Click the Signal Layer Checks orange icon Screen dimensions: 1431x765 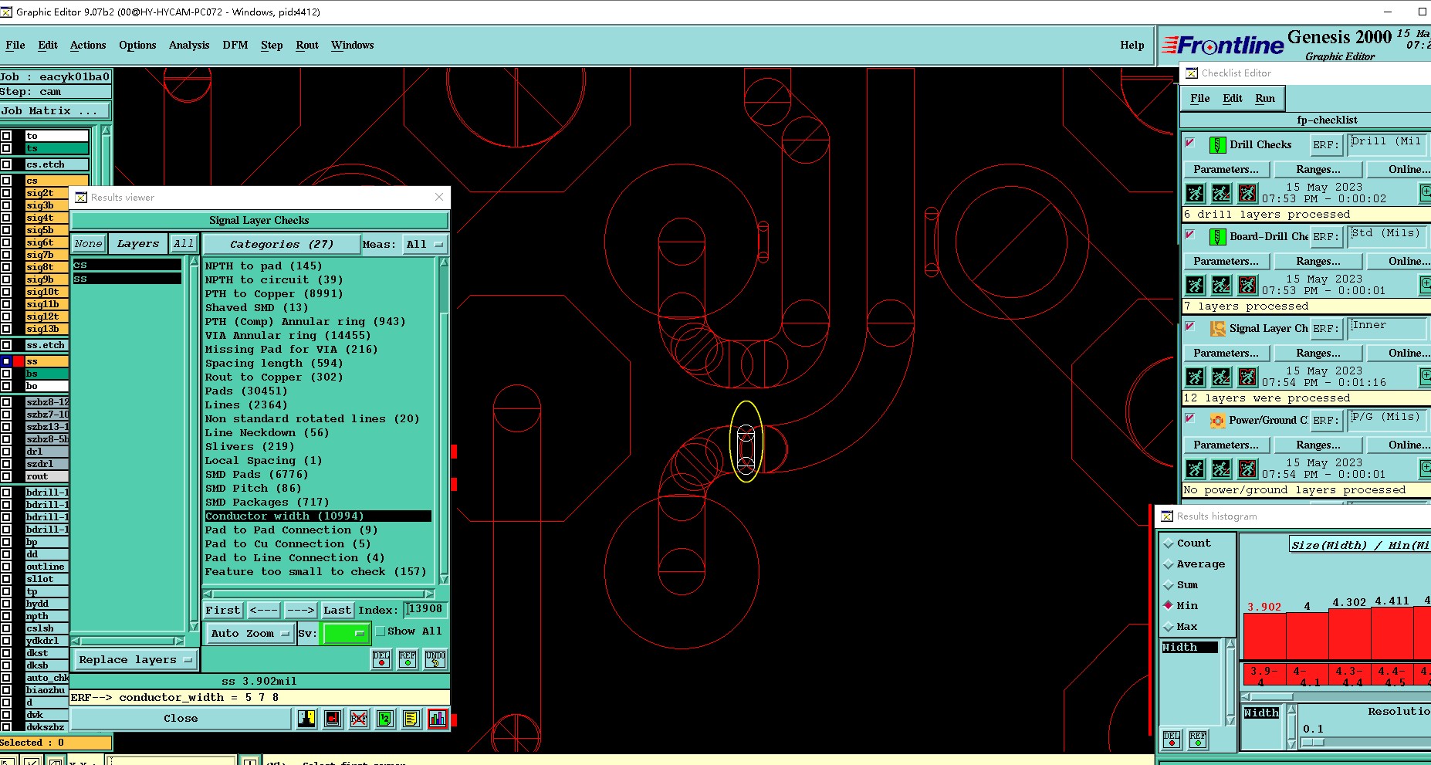tap(1217, 329)
